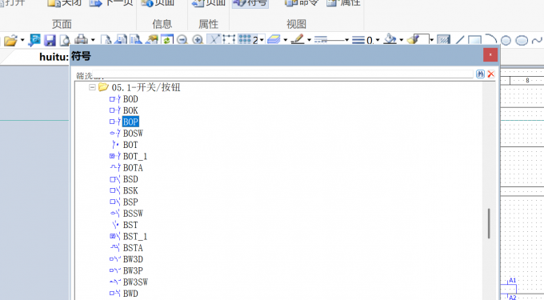Click the zoom in magnifier icon
544x300 pixels.
pos(198,40)
